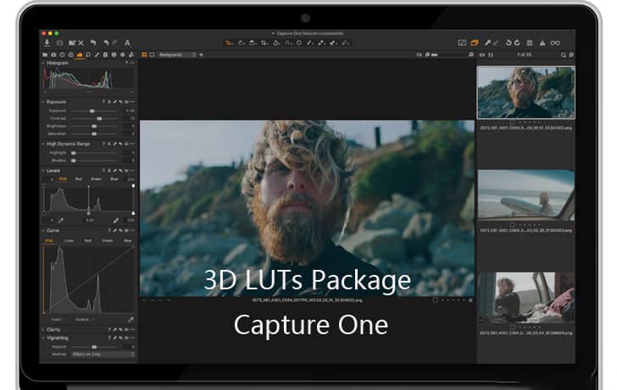Click the Exposure panel reset arrow icon
This screenshot has height=390, width=617.
pyautogui.click(x=120, y=102)
